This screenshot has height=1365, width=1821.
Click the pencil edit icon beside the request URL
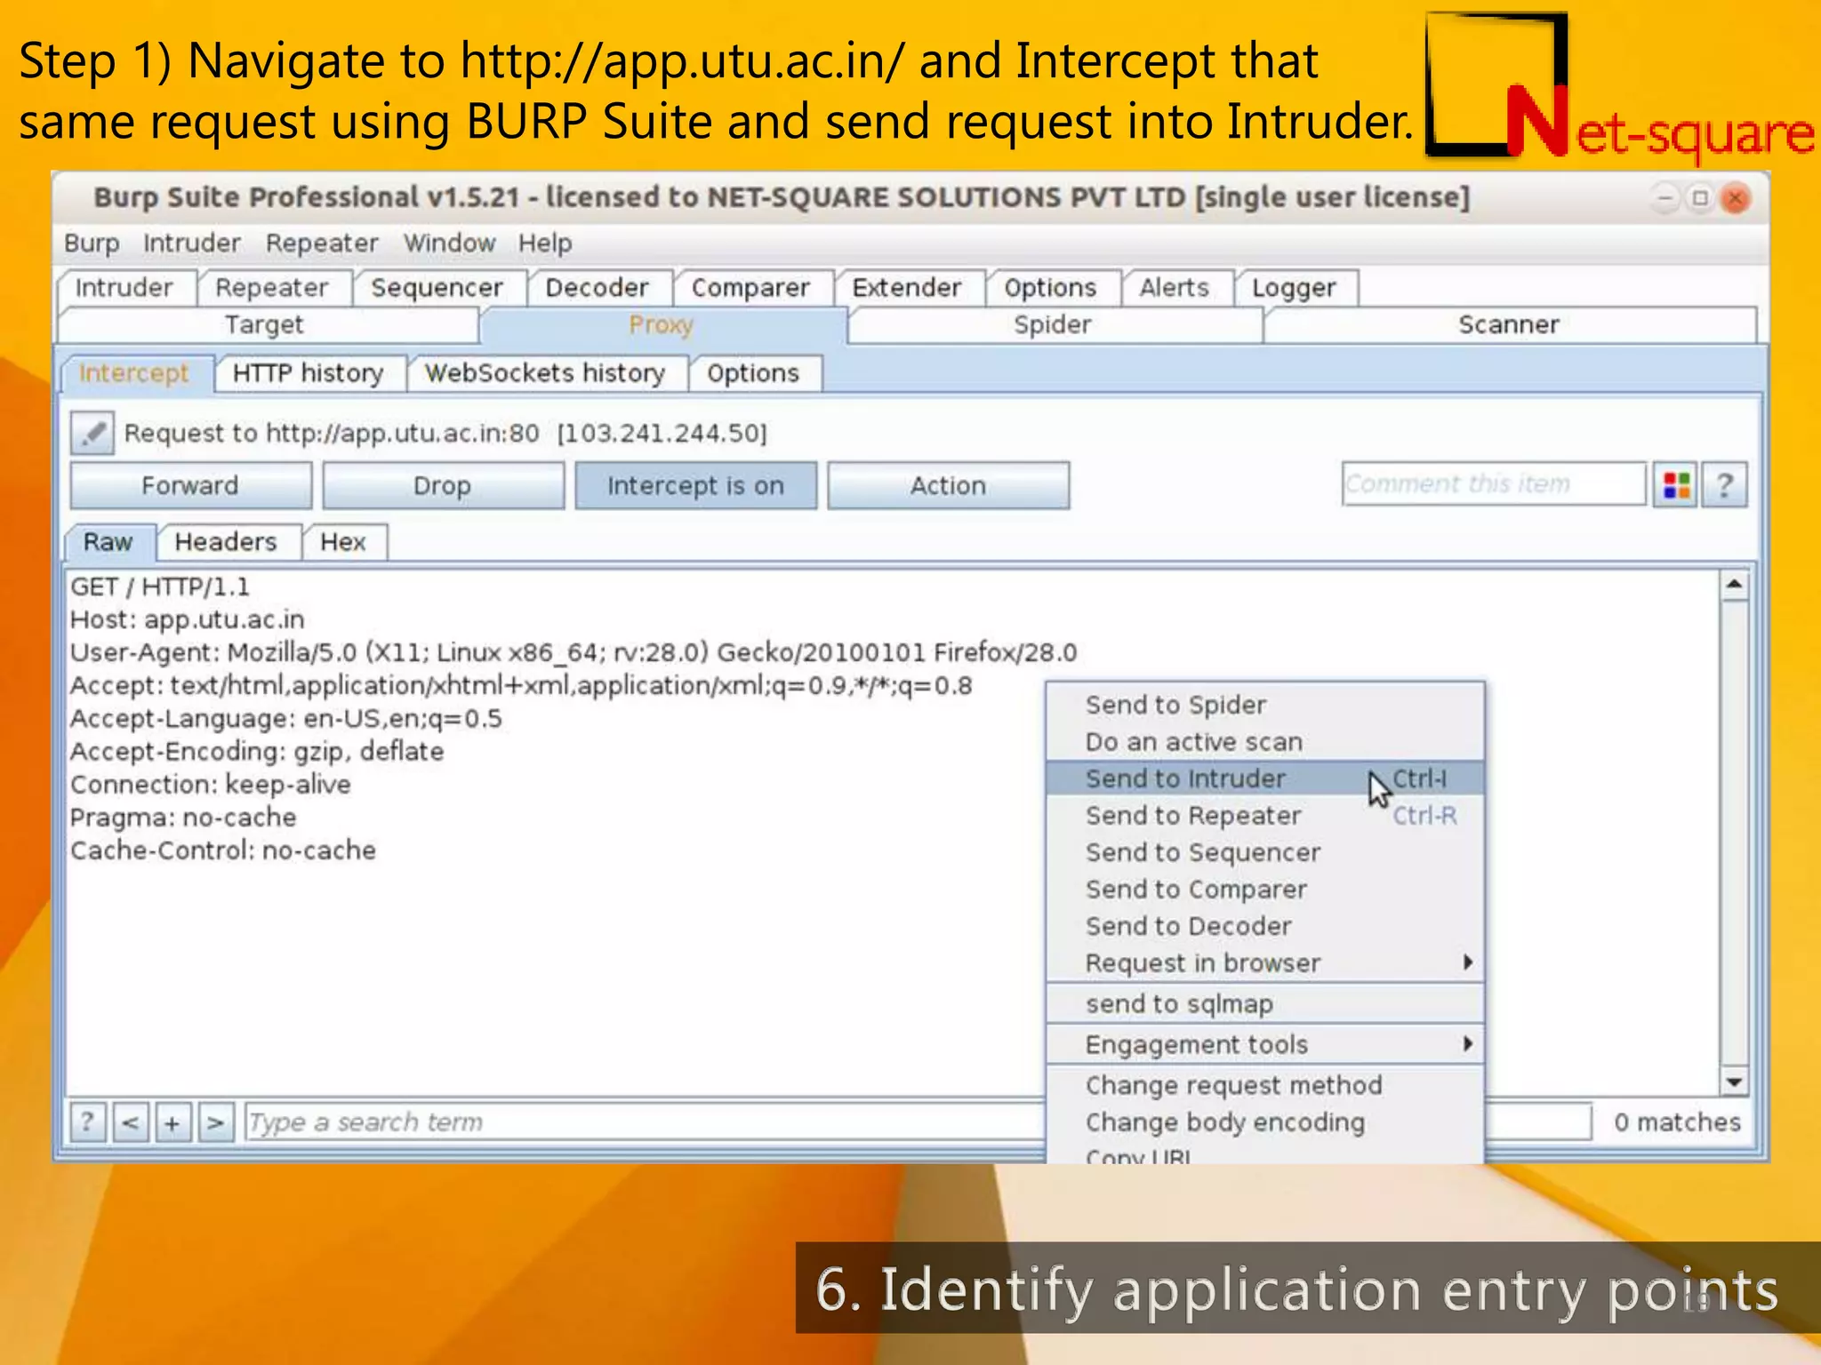click(x=92, y=434)
